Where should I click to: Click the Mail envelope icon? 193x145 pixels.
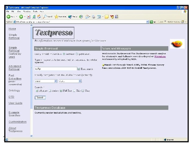click(87, 17)
